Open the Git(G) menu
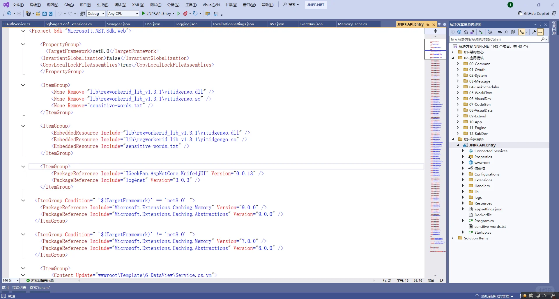Screen dimensions: 559x299 point(69,5)
